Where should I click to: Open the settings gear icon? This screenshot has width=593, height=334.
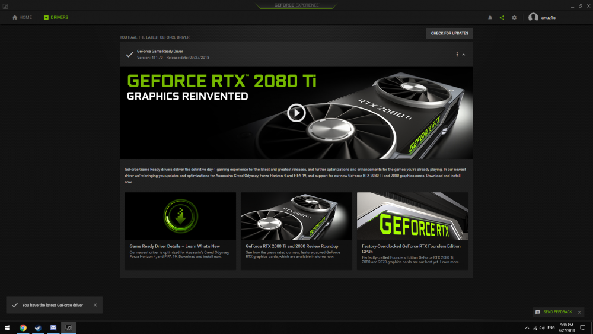coord(514,18)
